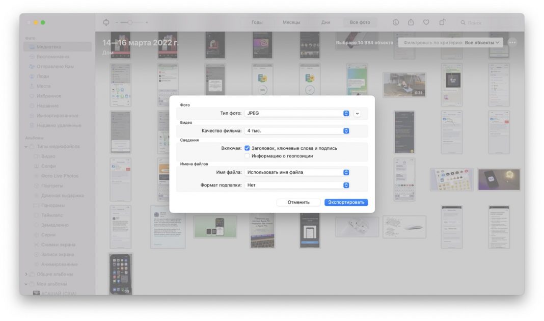544x321 pixels.
Task: Collapse the Типы медиафайлов group
Action: point(26,147)
